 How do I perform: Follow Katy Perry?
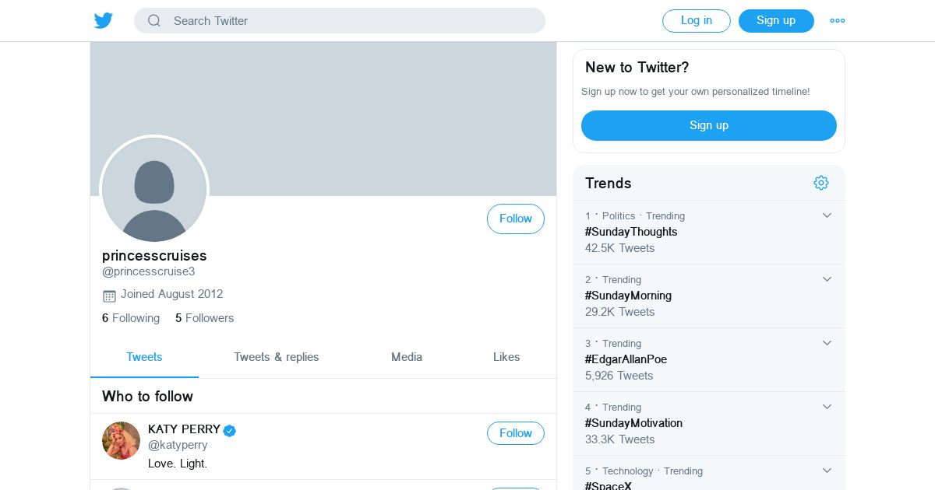click(x=516, y=433)
